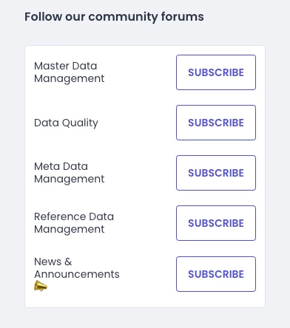The height and width of the screenshot is (328, 290).
Task: Open the Master Data Management forum label
Action: 70,72
